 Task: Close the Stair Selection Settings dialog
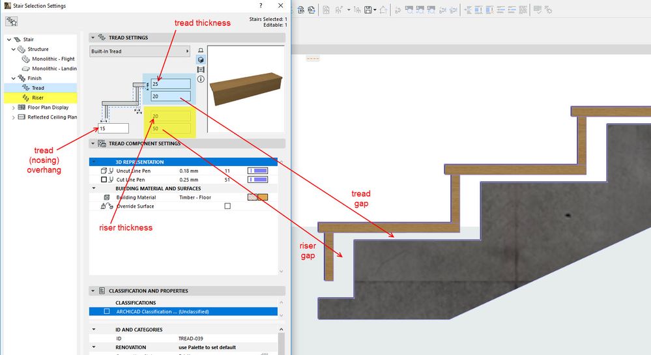[281, 5]
